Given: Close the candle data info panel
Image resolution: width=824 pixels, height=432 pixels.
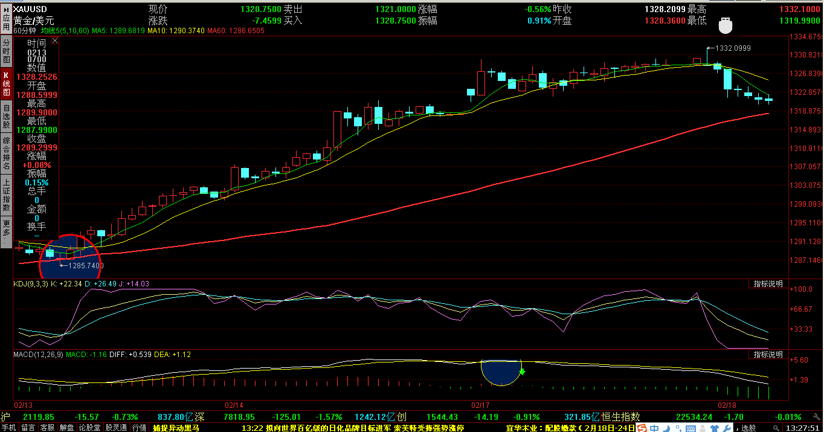Looking at the screenshot, I should 55,40.
